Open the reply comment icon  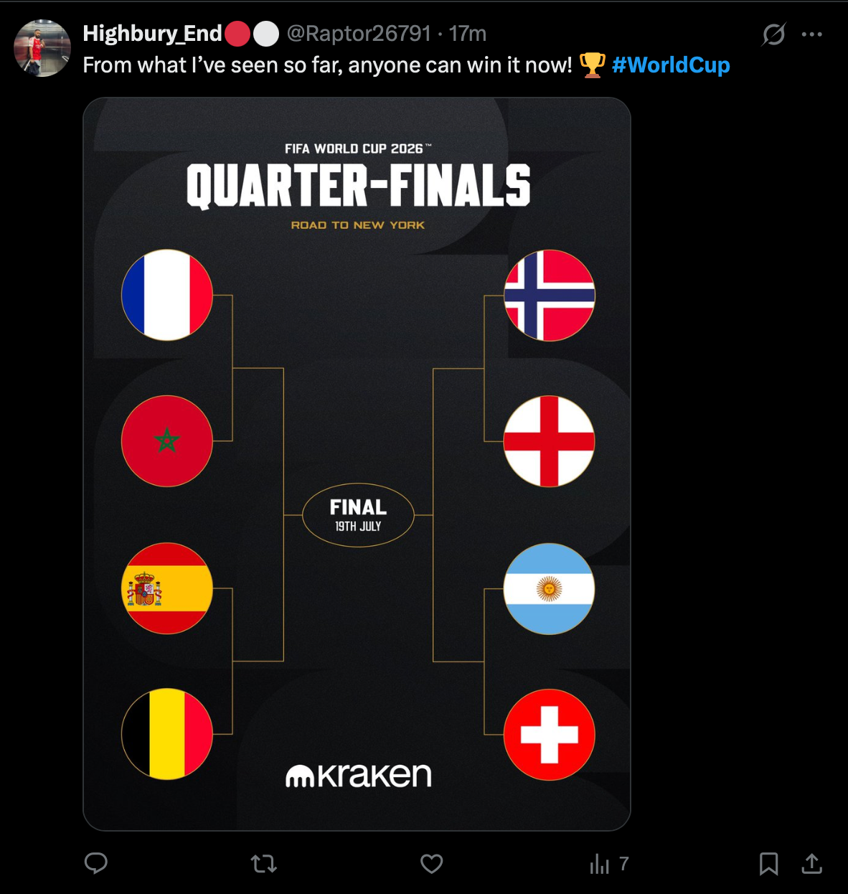96,863
